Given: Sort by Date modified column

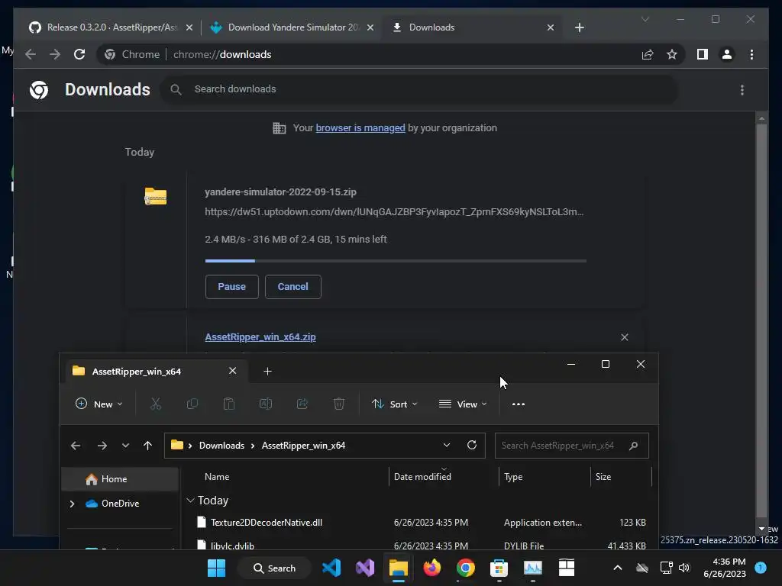Looking at the screenshot, I should [x=422, y=477].
